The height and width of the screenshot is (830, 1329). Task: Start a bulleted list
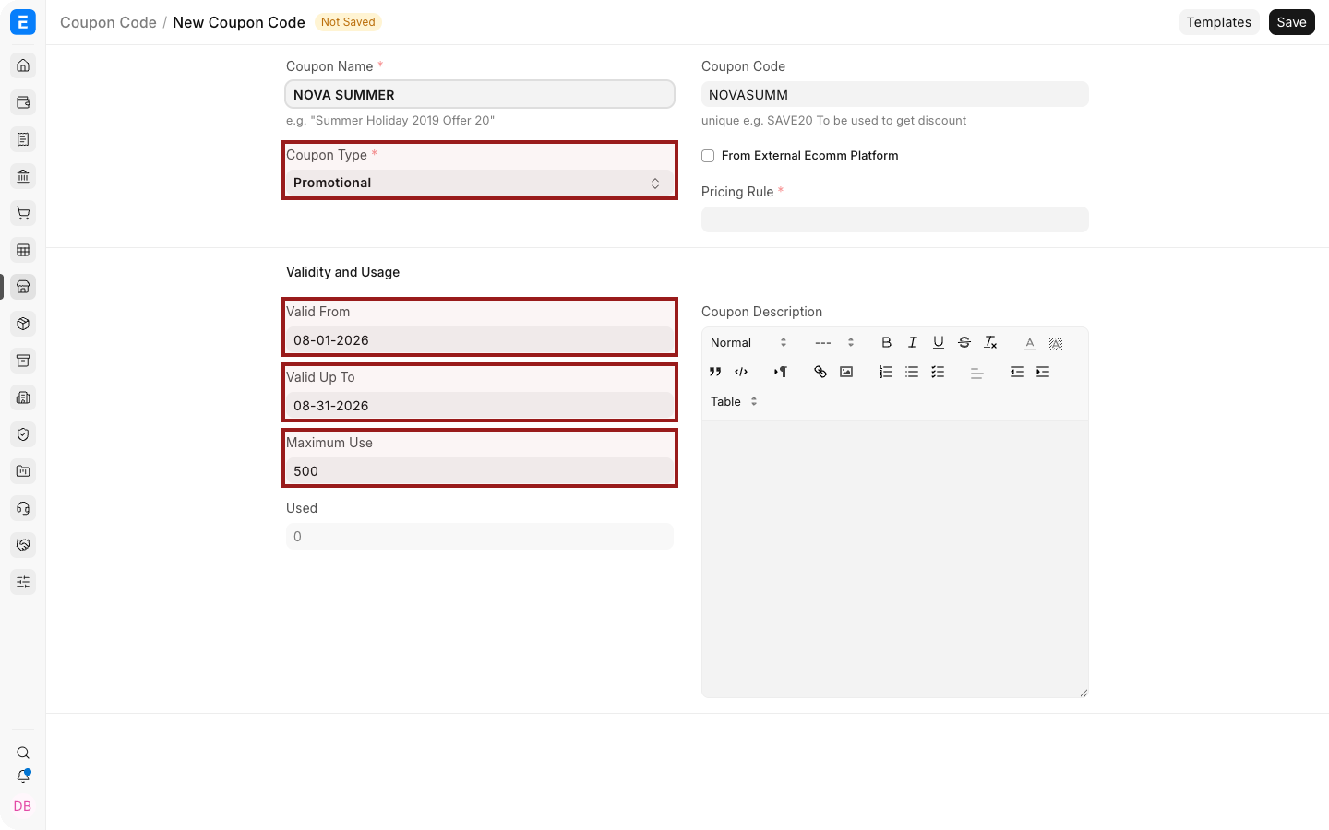912,372
